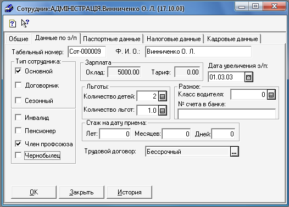Image resolution: width=289 pixels, height=207 pixels.
Task: Click the Дата увеличения з/п date field
Action: point(226,77)
